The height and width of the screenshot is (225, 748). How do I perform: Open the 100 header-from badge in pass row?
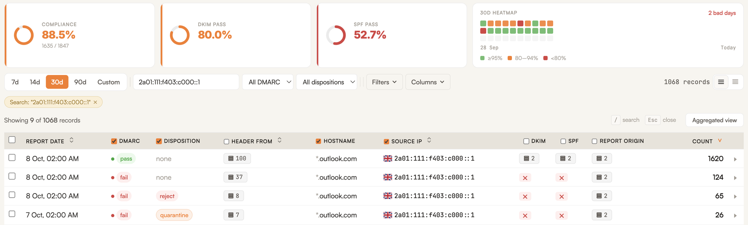237,158
